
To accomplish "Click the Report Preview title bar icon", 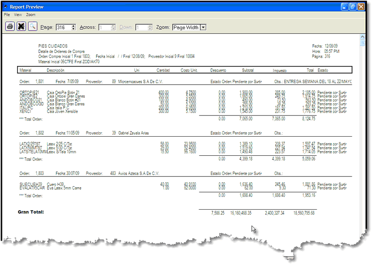I will point(5,7).
